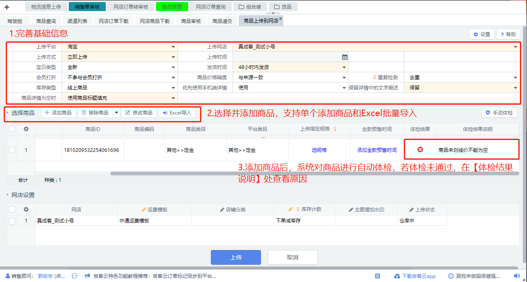
Task: Click the 选规格 link in product row
Action: (x=319, y=150)
